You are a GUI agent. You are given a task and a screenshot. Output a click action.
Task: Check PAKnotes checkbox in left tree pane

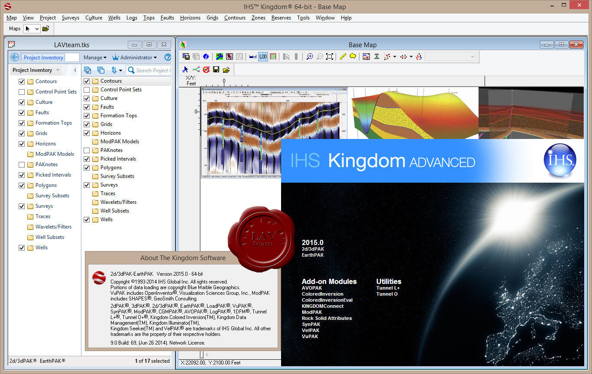pos(22,164)
